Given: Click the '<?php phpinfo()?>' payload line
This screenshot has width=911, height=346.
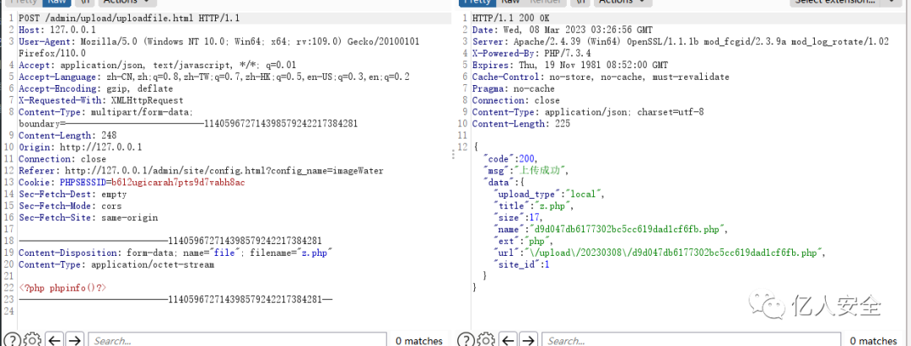Looking at the screenshot, I should click(62, 288).
